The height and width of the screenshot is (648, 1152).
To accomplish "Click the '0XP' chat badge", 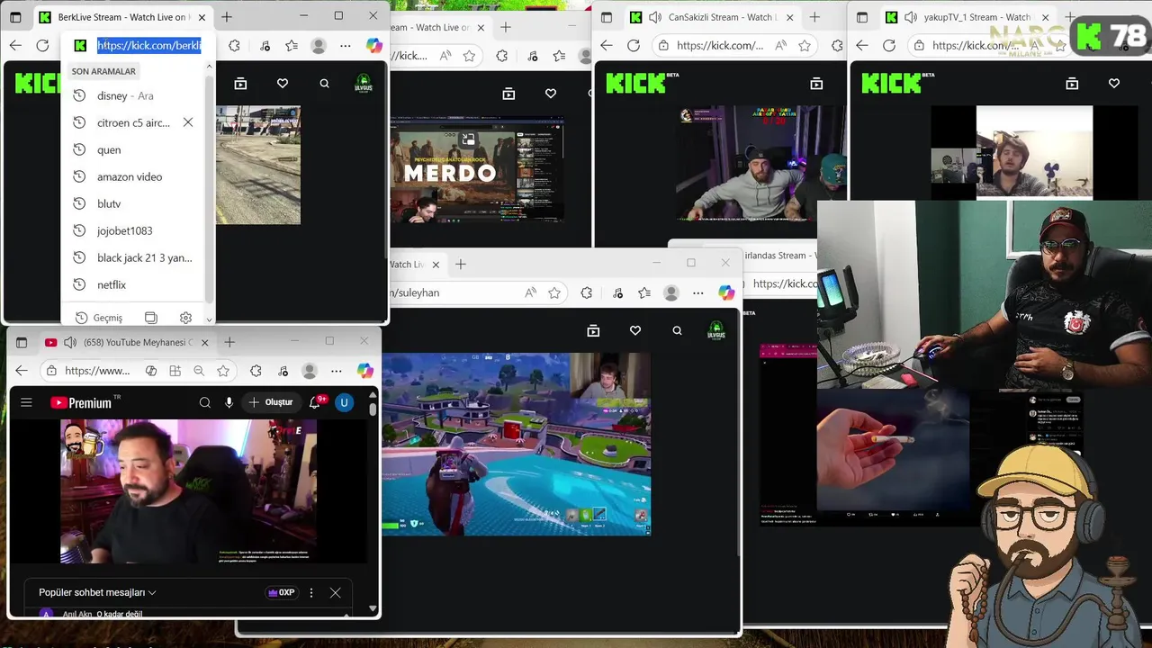I will [282, 592].
